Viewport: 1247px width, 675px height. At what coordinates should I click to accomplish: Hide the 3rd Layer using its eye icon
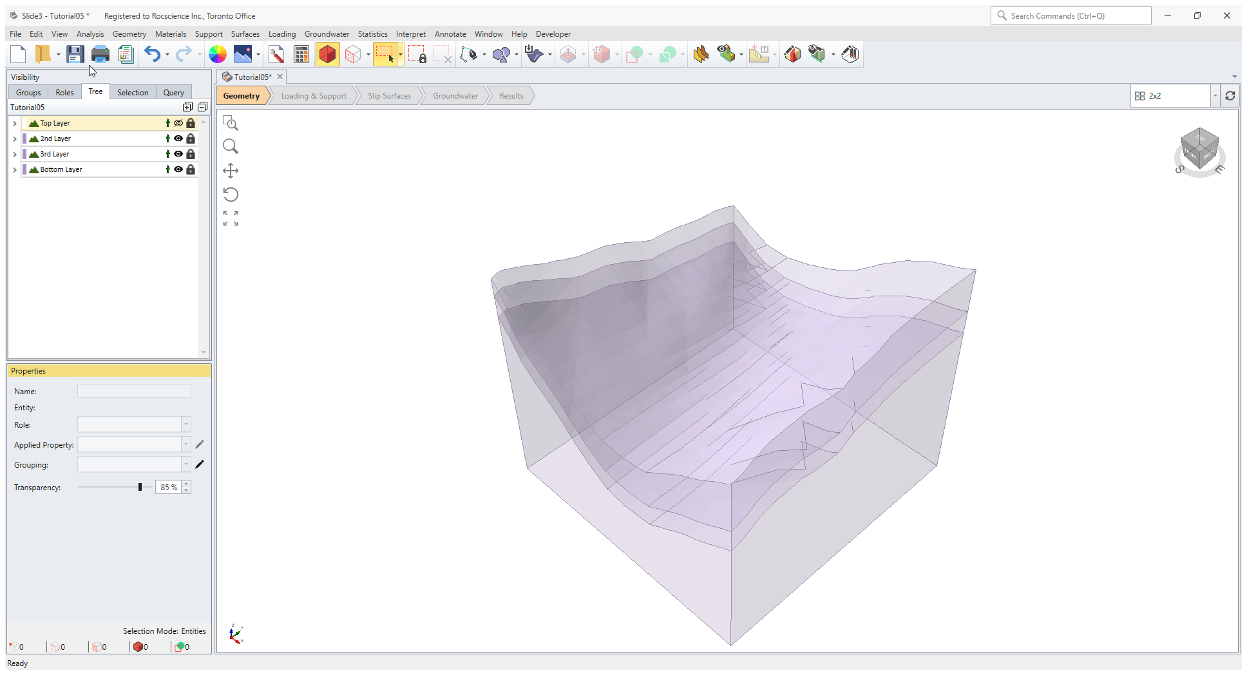pyautogui.click(x=178, y=154)
